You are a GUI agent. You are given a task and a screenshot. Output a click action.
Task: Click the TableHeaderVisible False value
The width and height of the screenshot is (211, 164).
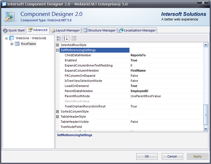pyautogui.click(x=166, y=122)
